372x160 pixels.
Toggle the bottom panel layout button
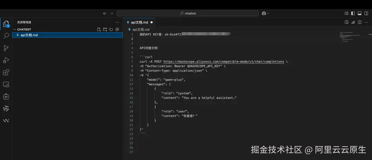coord(359,13)
